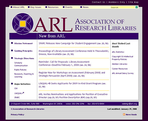
Task: Open the Career Resources link
Action: [x=120, y=69]
